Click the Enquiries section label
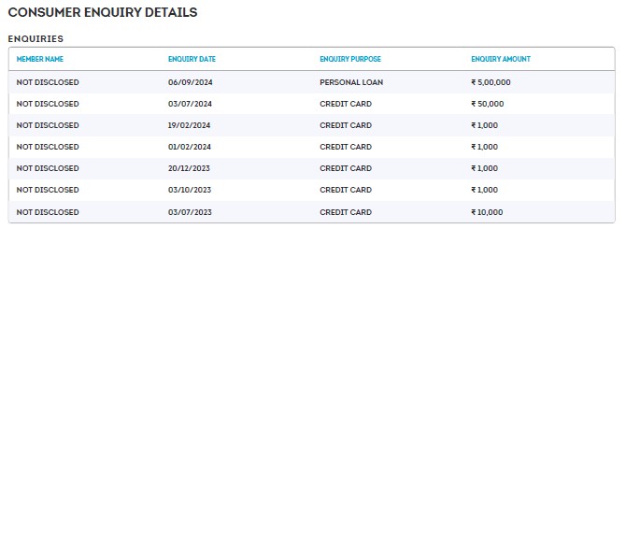 pos(36,39)
